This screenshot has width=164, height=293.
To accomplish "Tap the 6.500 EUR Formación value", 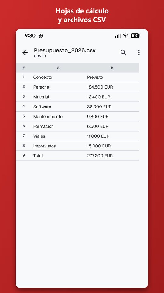I will [98, 126].
